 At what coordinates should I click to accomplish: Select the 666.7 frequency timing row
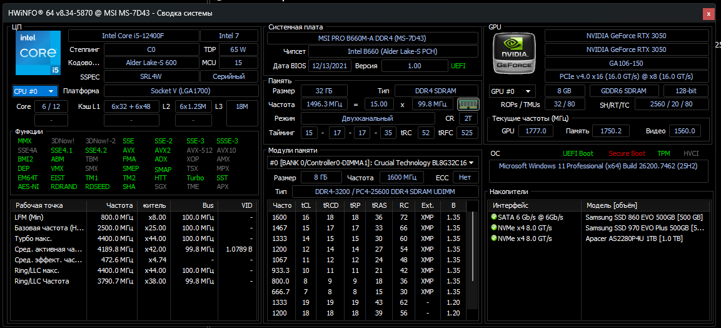pos(367,292)
